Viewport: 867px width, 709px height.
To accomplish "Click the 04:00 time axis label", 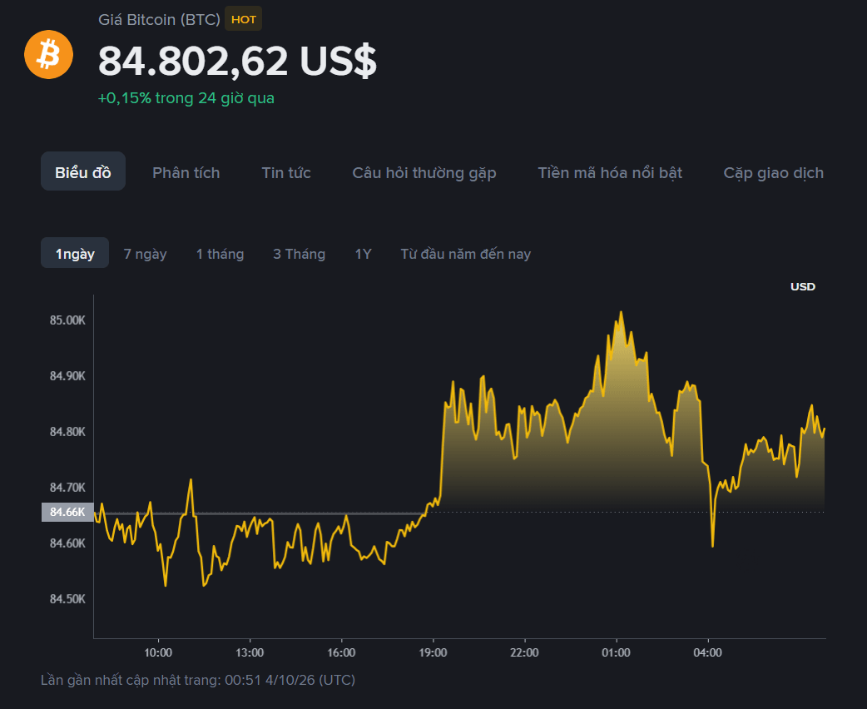I will point(708,652).
